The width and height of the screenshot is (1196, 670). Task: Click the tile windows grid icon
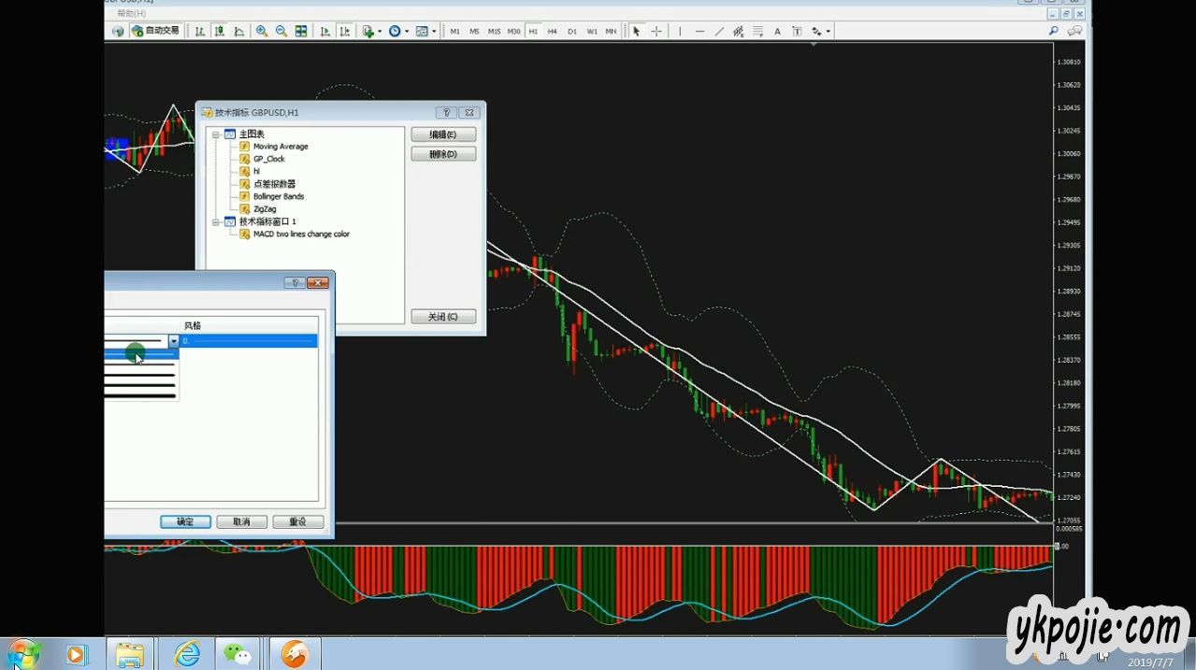coord(301,31)
